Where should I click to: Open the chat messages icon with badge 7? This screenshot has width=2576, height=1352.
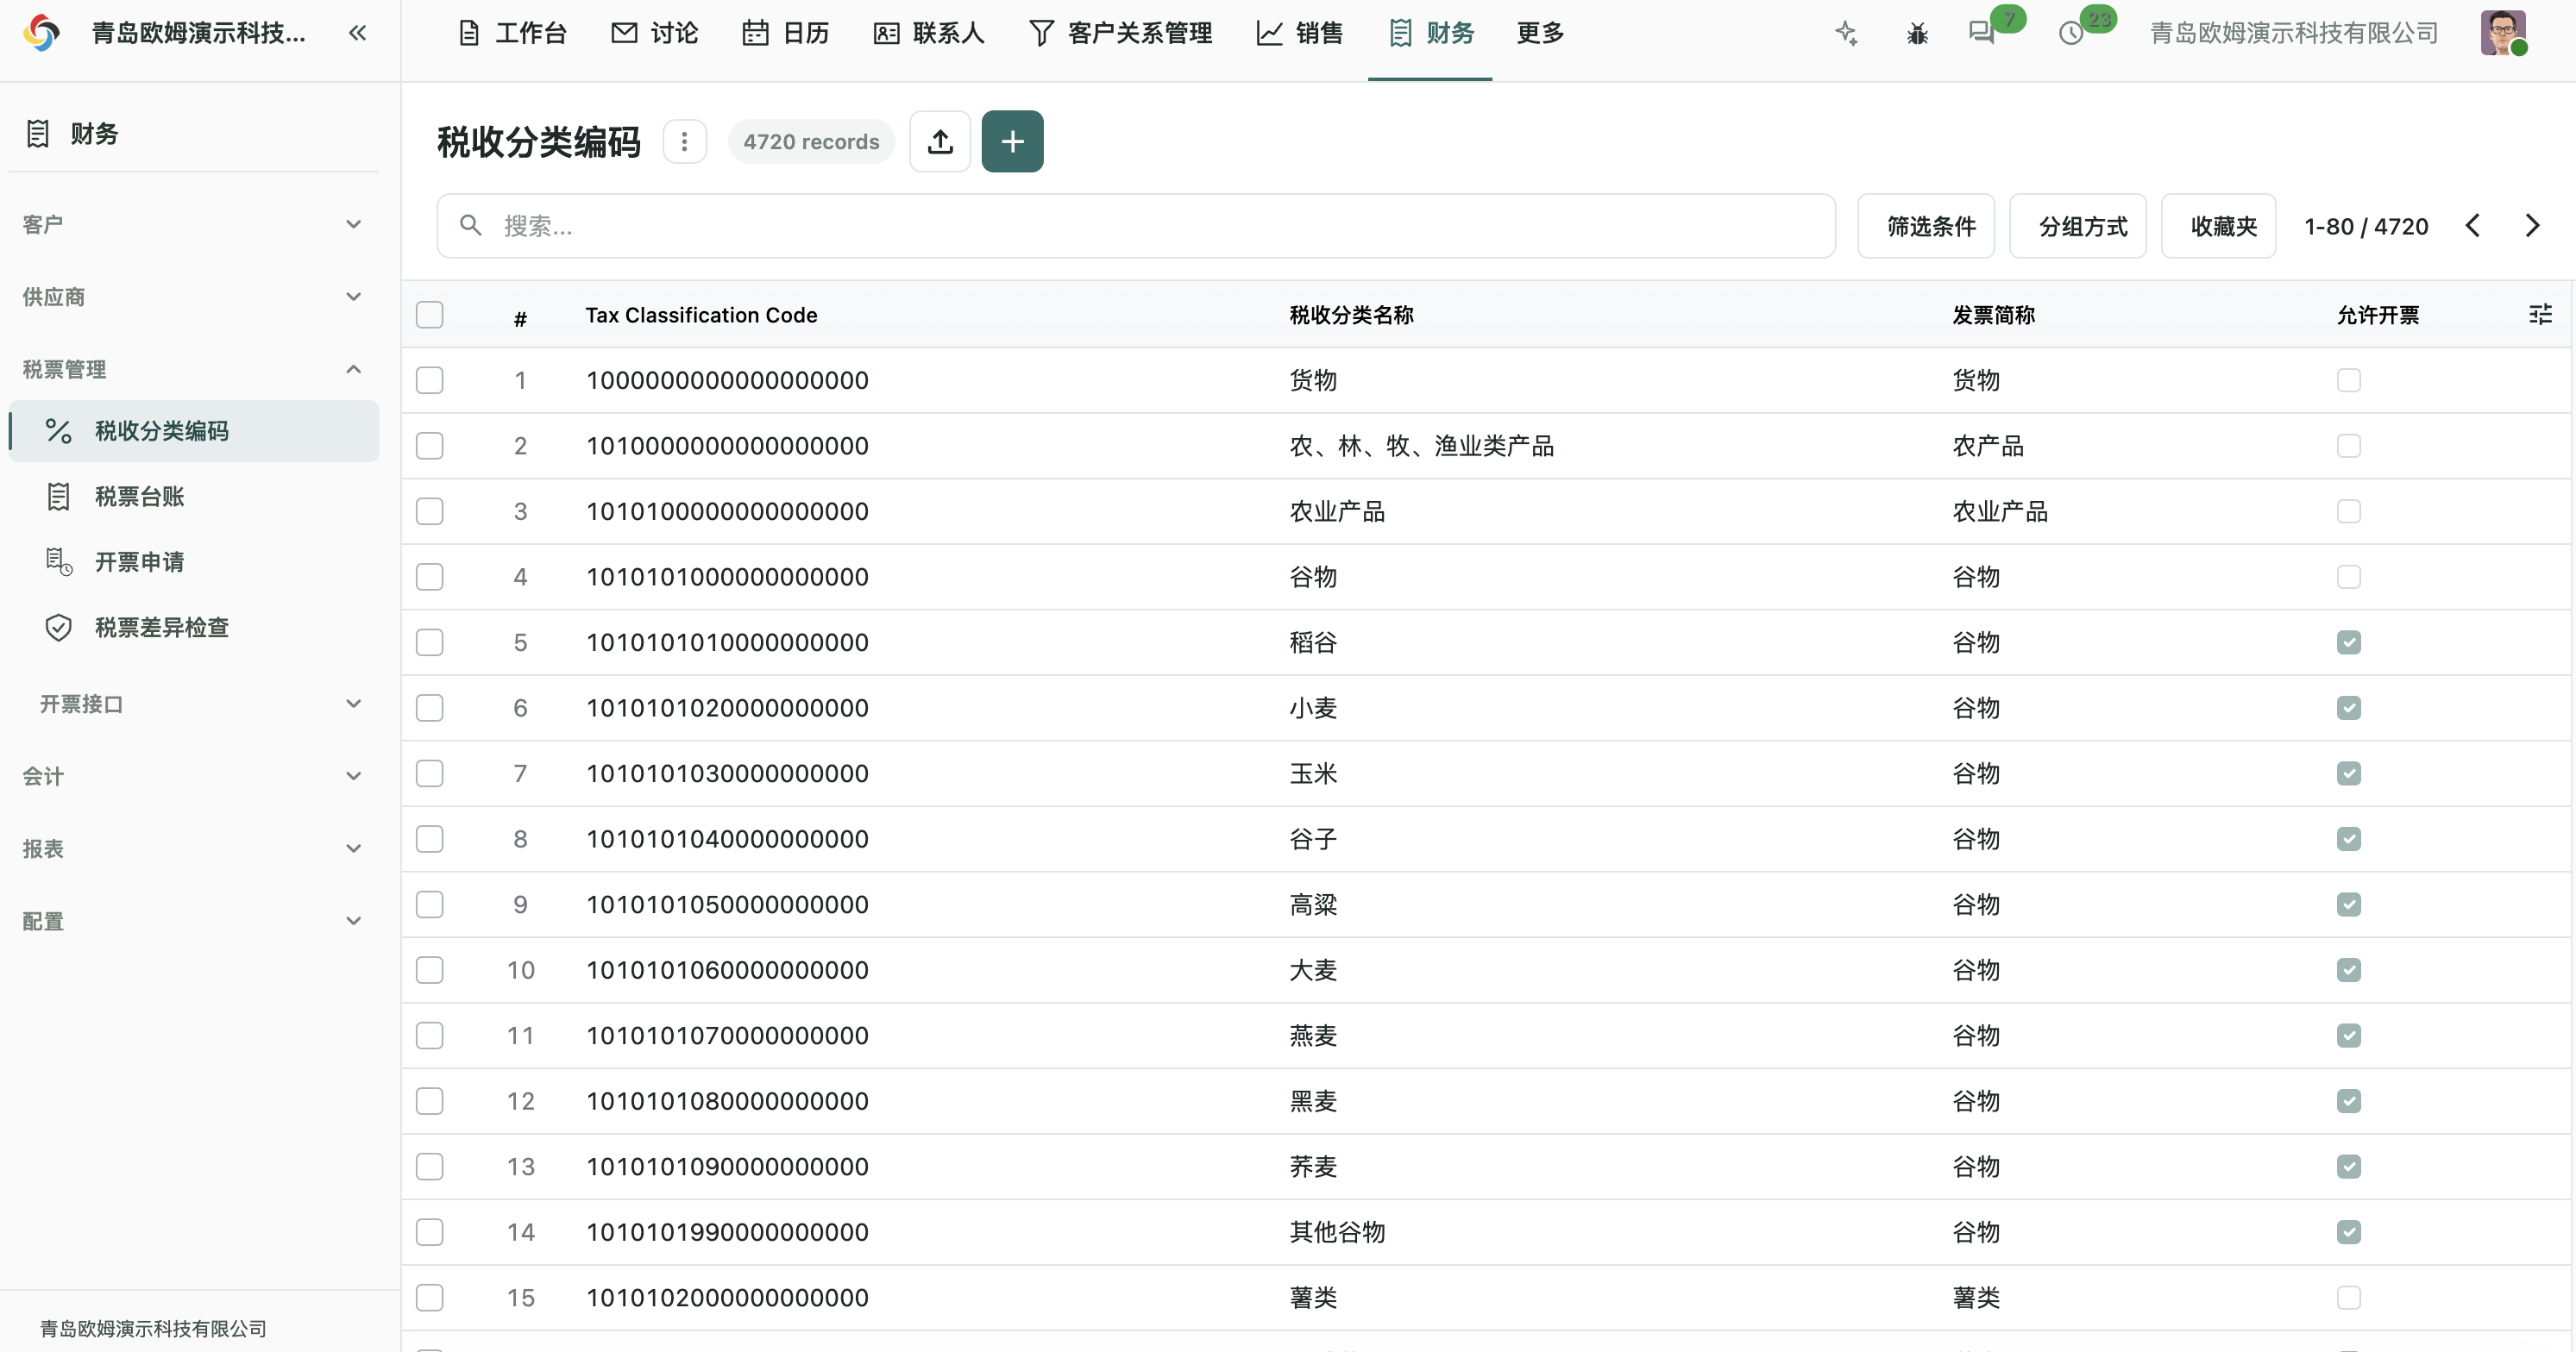[1982, 33]
